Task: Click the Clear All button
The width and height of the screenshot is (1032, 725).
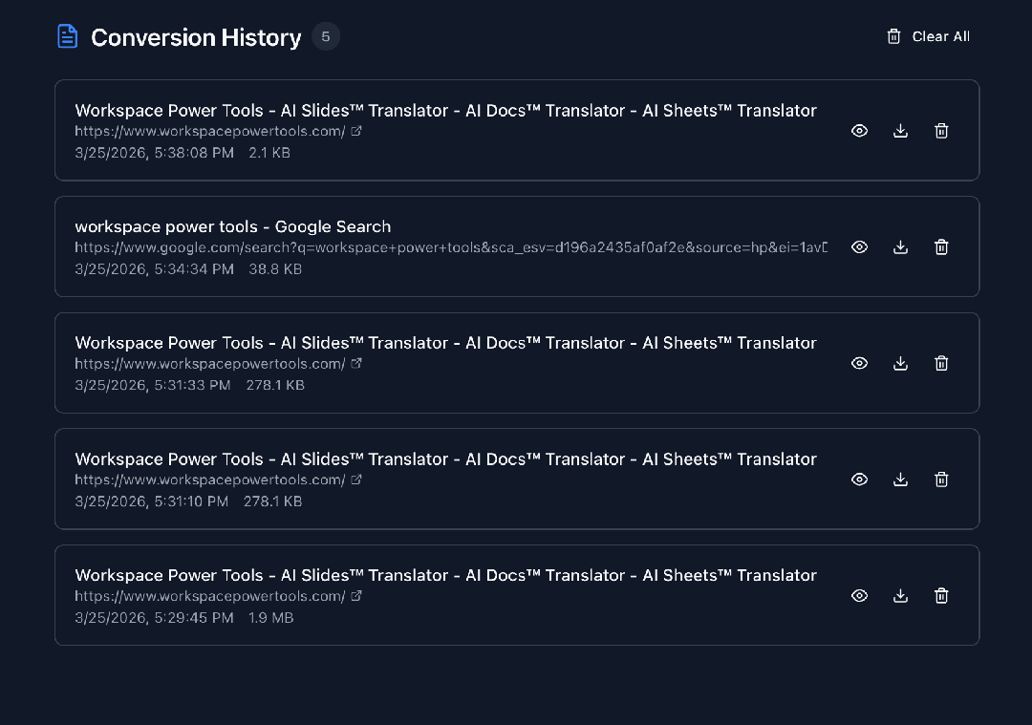Action: click(928, 36)
